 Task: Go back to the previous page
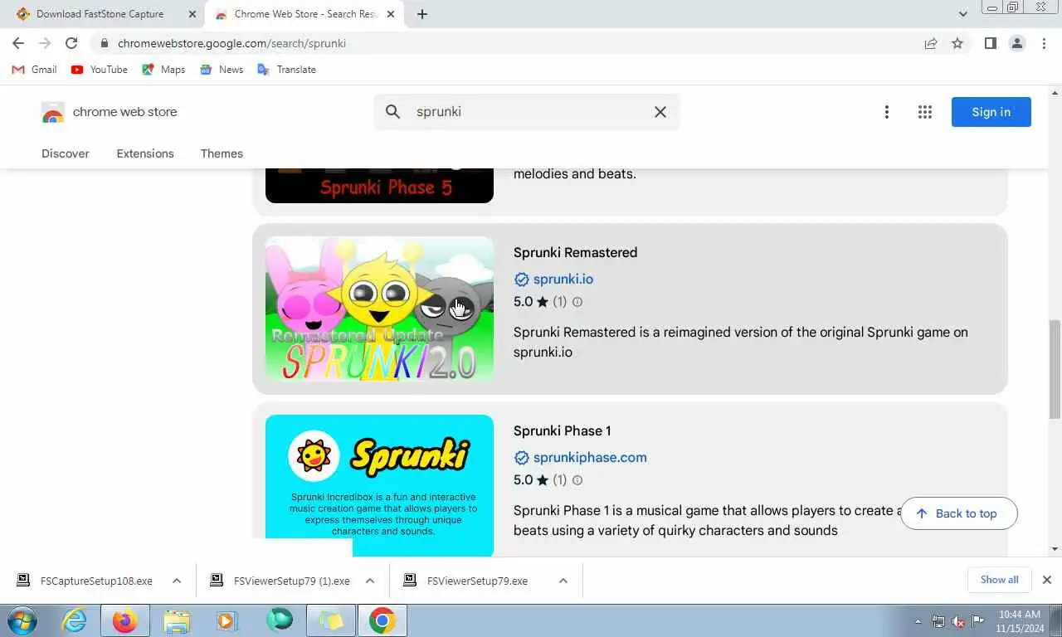18,43
